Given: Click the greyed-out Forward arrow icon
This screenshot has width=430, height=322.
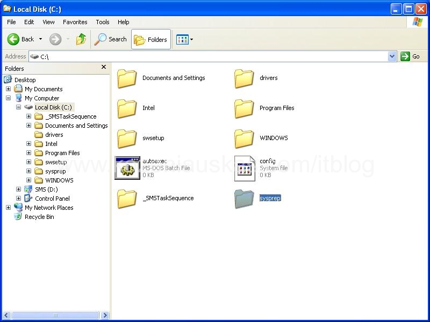Looking at the screenshot, I should pos(55,39).
